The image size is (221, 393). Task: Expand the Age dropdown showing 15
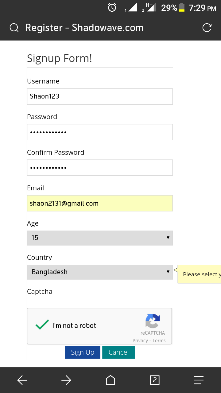click(100, 238)
